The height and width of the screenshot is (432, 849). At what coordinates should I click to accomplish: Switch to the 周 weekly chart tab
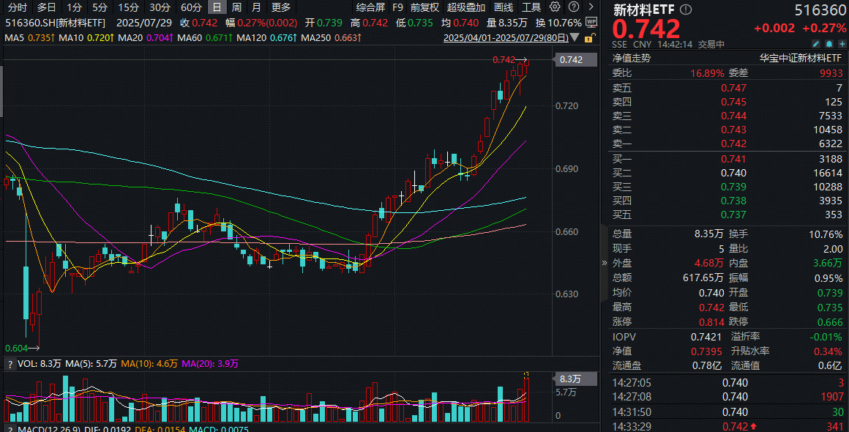[x=236, y=7]
